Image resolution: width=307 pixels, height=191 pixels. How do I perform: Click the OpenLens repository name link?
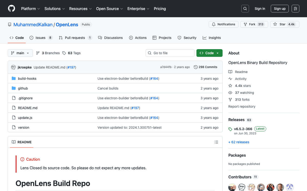point(67,25)
